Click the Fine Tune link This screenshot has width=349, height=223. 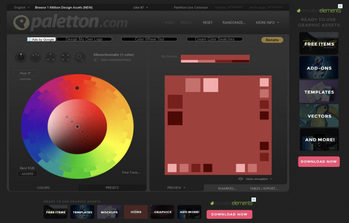point(131,172)
